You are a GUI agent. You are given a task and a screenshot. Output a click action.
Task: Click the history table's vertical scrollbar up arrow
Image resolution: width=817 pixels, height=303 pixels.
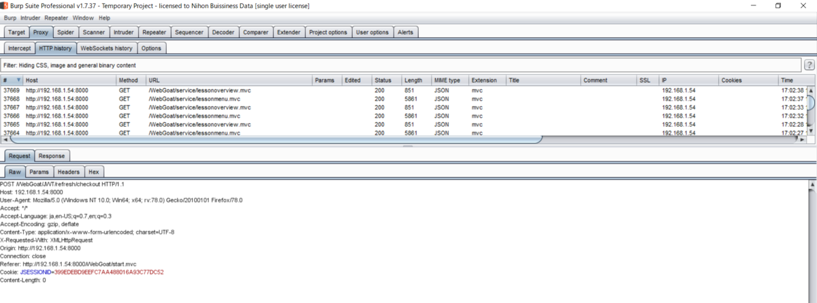pyautogui.click(x=810, y=89)
